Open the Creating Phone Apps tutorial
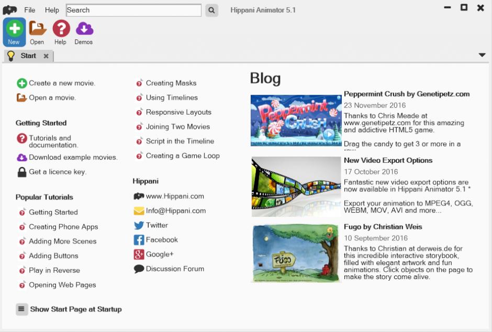 click(x=63, y=227)
